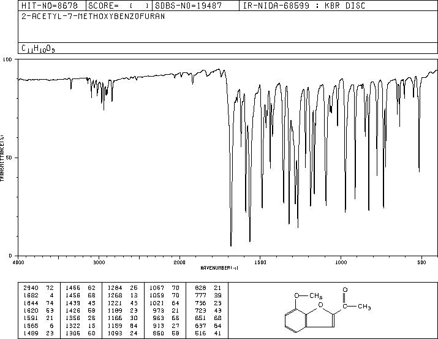The width and height of the screenshot is (438, 339).
Task: Click the 777 wavenumber in peak table
Action: tap(200, 295)
